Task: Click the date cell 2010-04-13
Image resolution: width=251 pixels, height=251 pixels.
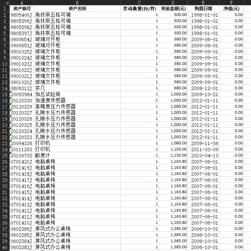Action: coord(203,155)
